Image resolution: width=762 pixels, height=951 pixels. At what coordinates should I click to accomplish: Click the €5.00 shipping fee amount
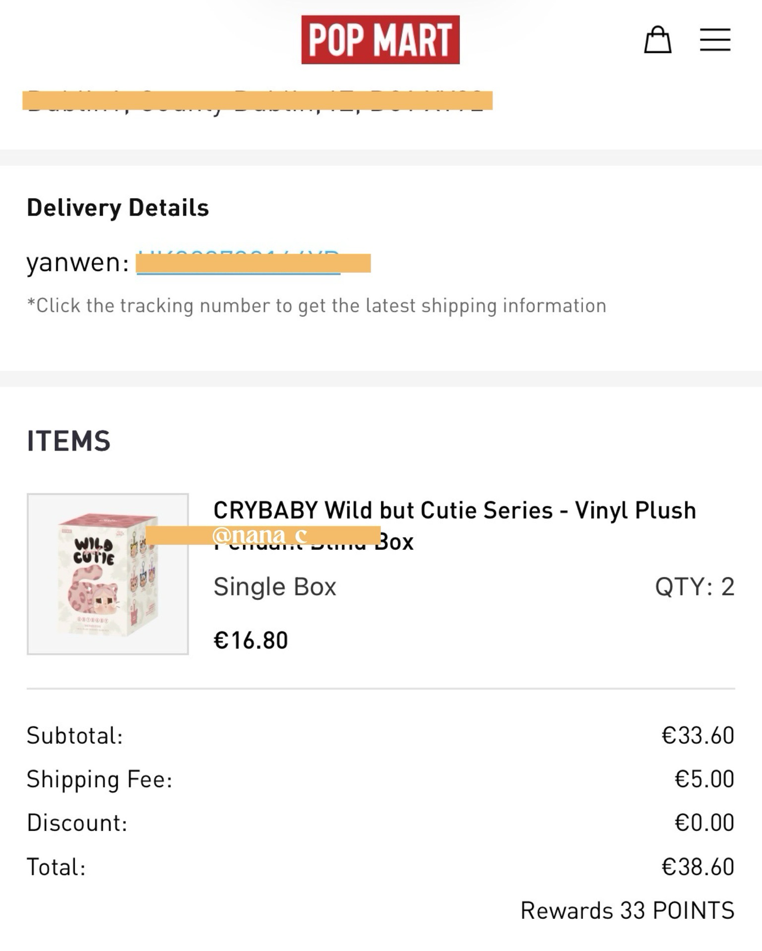(704, 779)
